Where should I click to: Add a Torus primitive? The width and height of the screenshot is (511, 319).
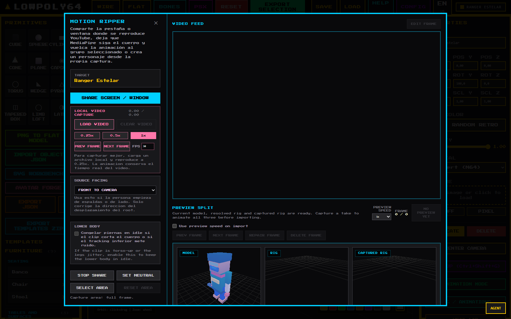point(15,87)
